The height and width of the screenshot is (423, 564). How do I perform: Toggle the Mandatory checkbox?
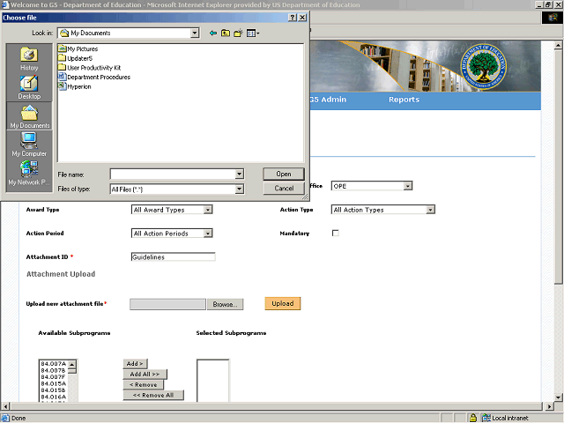click(x=335, y=233)
